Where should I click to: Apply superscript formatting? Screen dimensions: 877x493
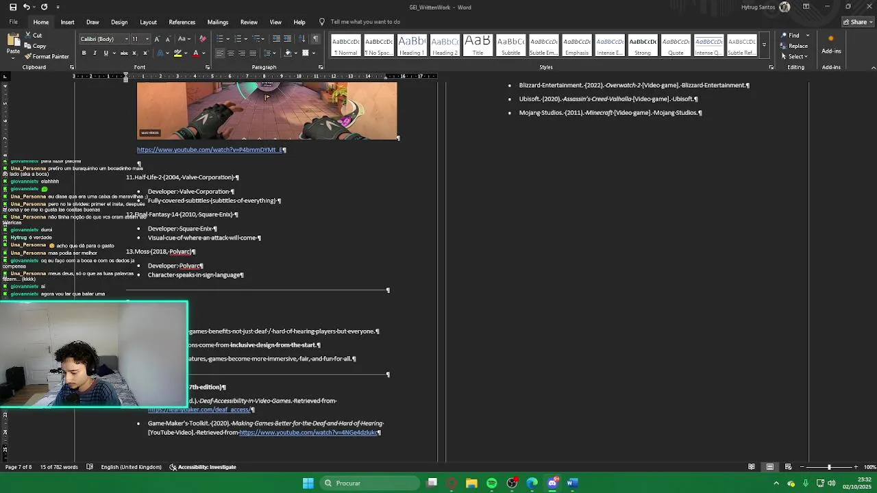tap(145, 53)
